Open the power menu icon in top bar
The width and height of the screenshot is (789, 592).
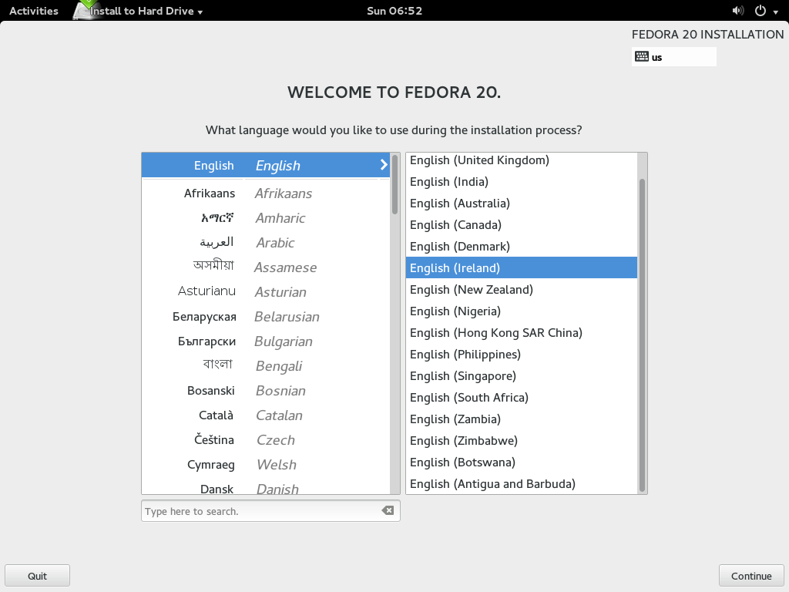coord(760,11)
